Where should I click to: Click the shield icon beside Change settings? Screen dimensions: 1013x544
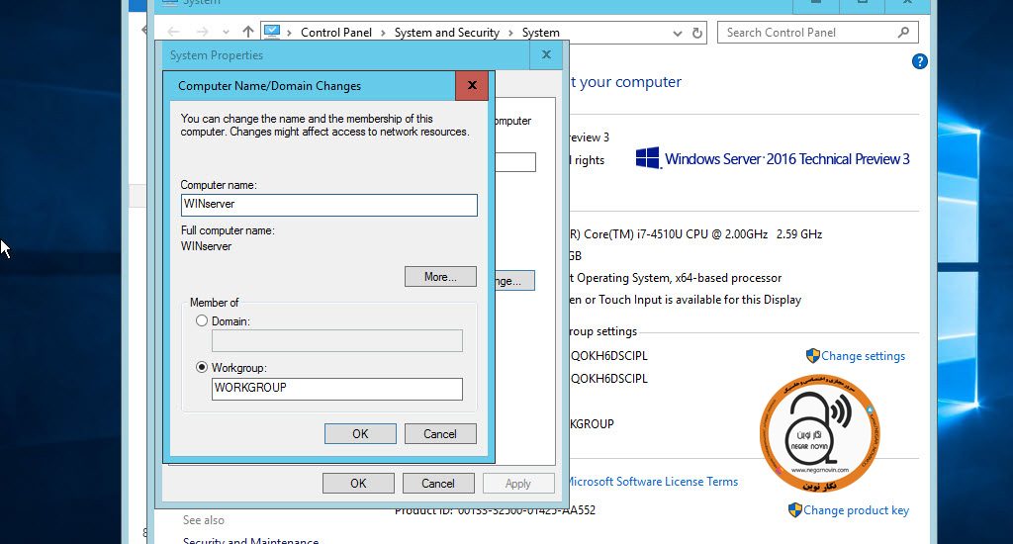(813, 356)
